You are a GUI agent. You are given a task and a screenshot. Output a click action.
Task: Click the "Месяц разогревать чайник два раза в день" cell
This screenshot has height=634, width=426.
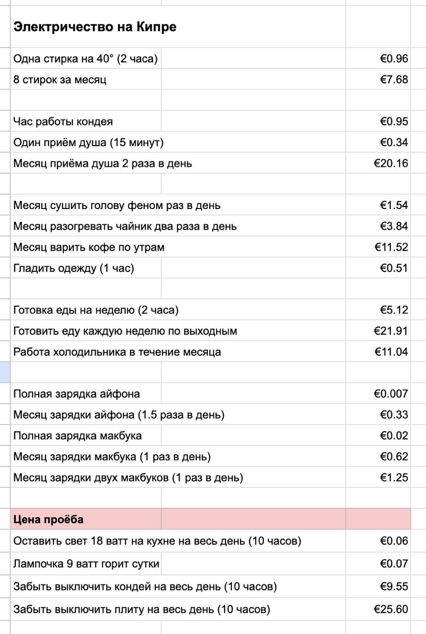point(125,226)
